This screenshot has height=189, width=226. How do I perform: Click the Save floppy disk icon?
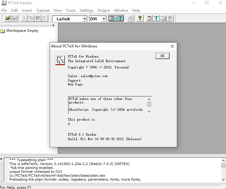pos(15,18)
